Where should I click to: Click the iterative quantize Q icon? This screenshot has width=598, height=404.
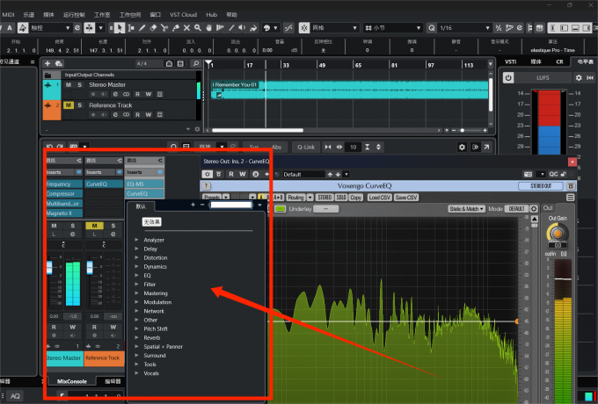pyautogui.click(x=431, y=28)
